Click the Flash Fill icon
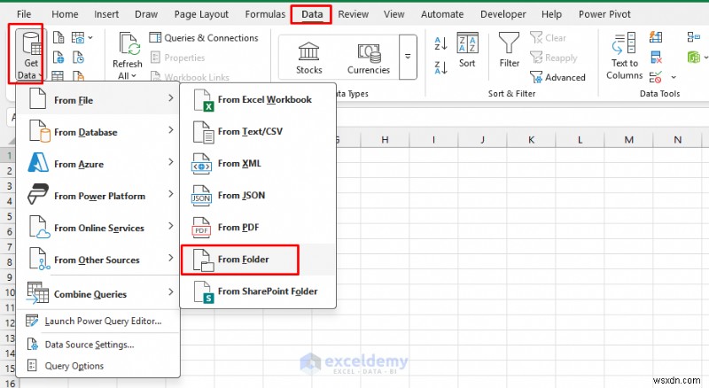Screen dimensions: 709x388 [656, 36]
